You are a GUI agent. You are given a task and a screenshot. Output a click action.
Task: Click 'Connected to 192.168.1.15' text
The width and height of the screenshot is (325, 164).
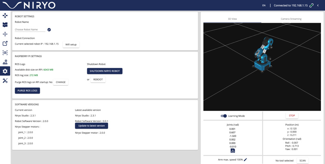290,6
